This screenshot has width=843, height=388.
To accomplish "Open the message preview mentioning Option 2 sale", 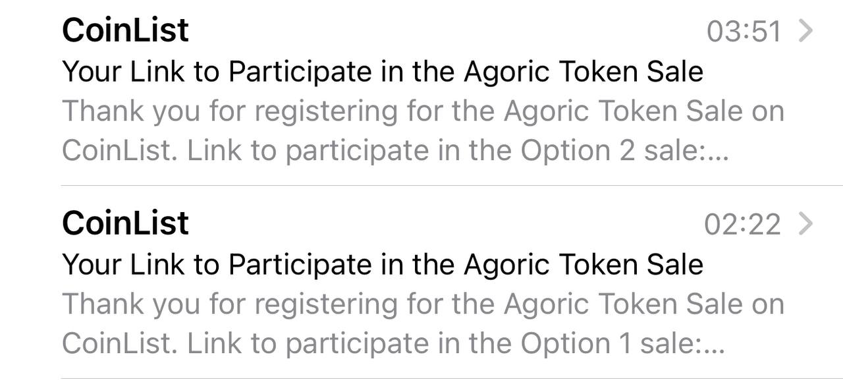I will pyautogui.click(x=423, y=131).
